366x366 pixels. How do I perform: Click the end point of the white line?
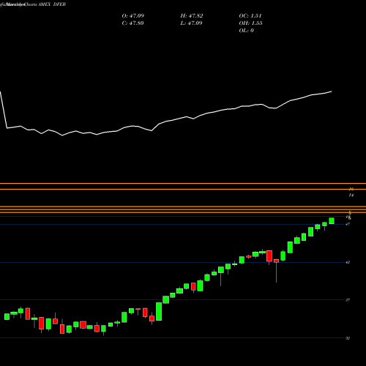click(332, 91)
